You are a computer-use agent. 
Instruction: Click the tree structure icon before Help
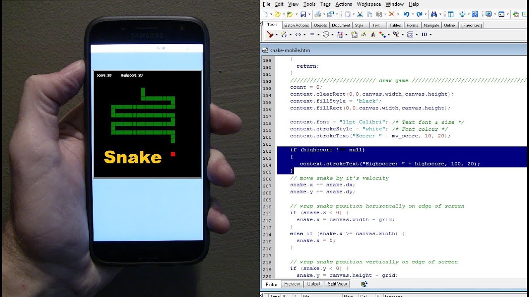(x=462, y=14)
